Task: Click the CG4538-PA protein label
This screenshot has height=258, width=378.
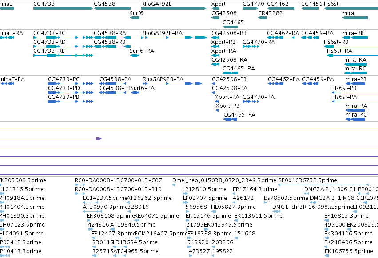Action: pyautogui.click(x=115, y=79)
